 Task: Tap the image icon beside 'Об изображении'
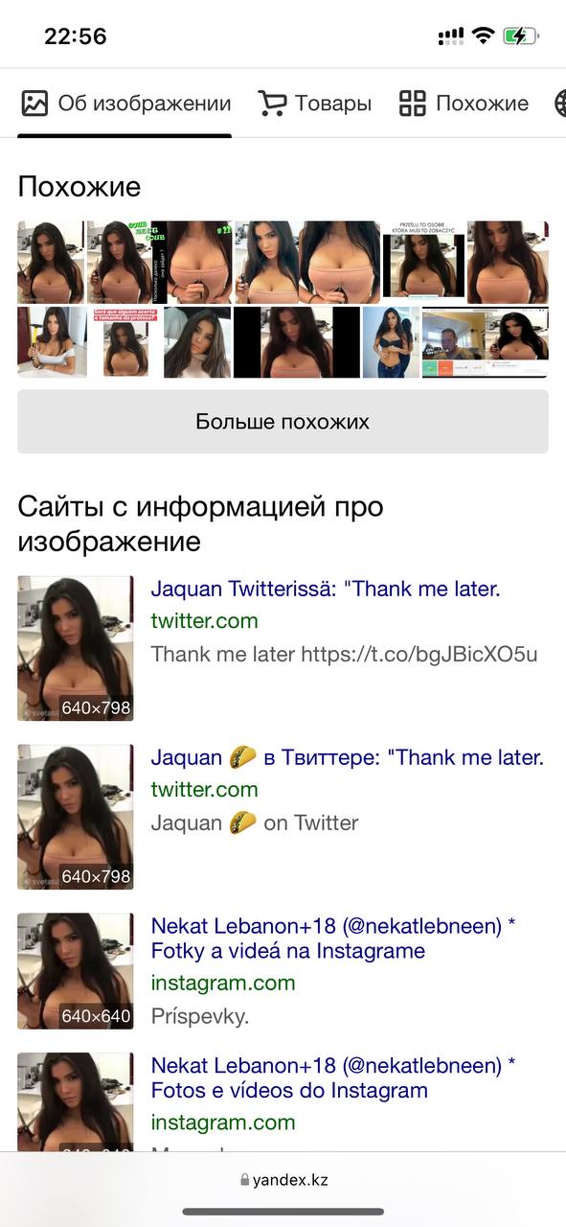click(34, 104)
